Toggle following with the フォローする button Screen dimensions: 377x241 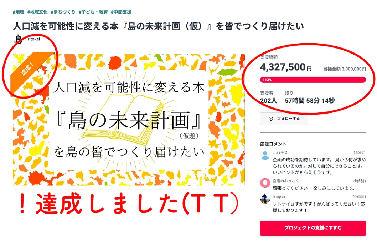284,119
